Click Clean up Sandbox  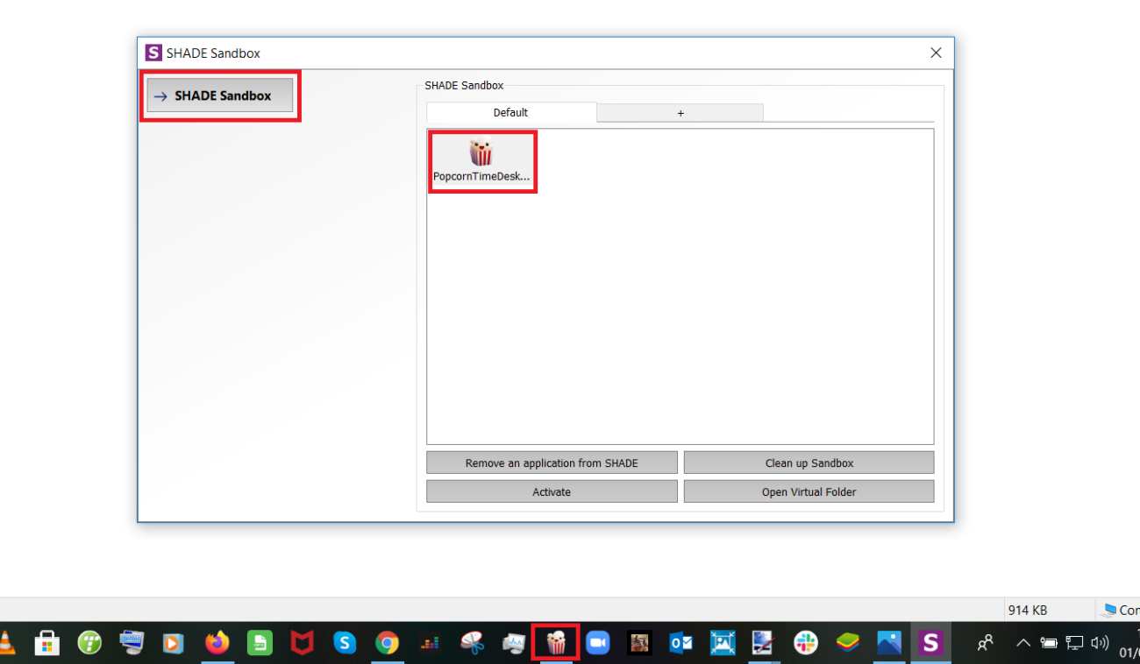(808, 462)
